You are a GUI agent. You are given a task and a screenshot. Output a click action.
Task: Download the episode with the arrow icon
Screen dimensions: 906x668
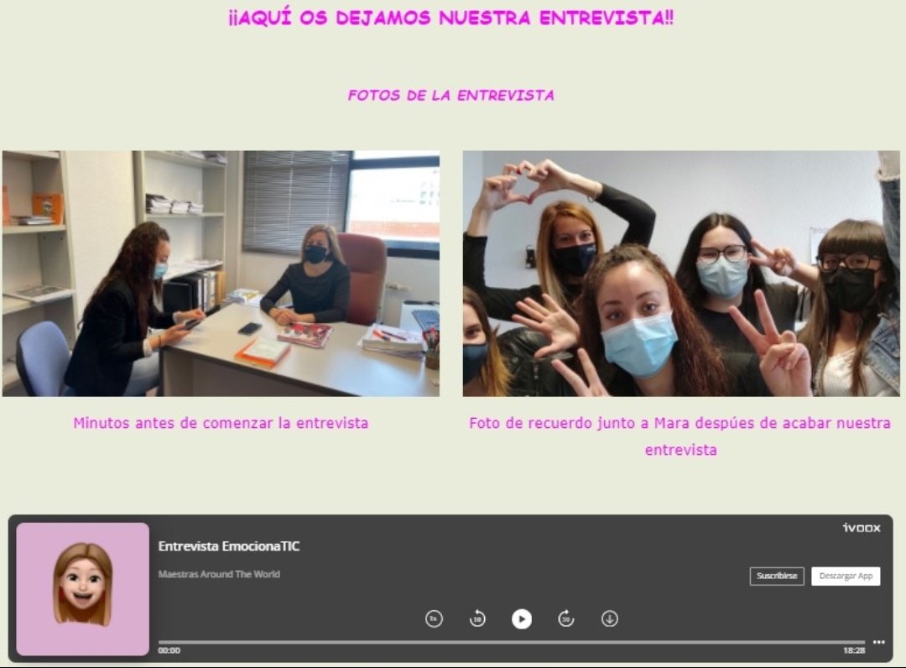(x=610, y=618)
